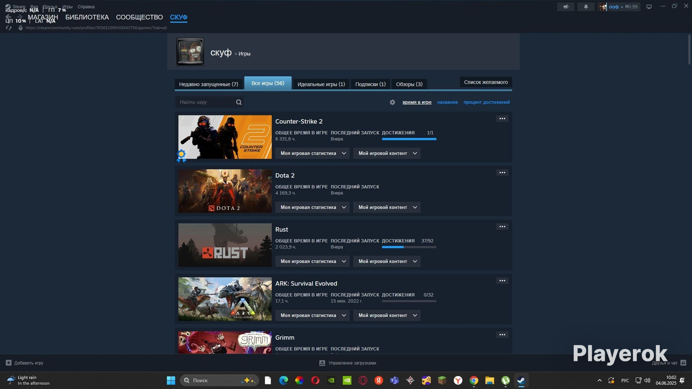Open the Windows Start menu
Image resolution: width=692 pixels, height=389 pixels.
171,380
